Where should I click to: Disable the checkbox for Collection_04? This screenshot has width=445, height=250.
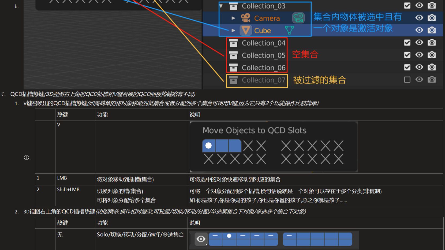[407, 42]
